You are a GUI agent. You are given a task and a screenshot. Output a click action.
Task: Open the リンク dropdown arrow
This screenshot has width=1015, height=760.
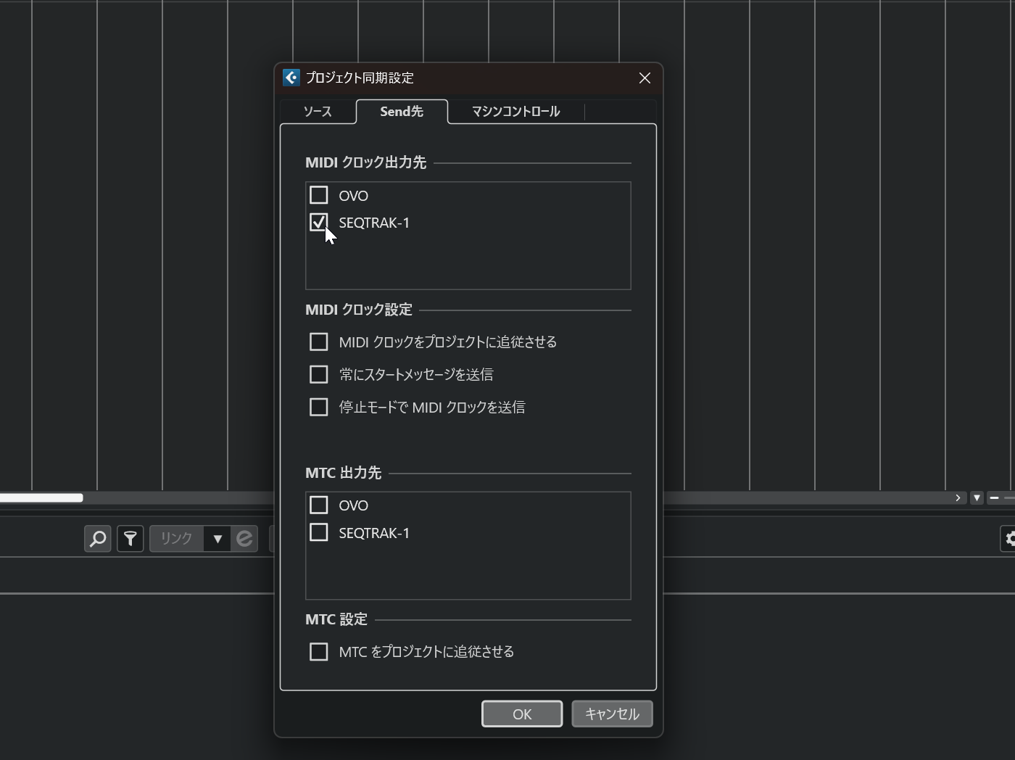217,539
